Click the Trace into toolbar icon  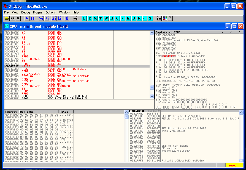click(x=54, y=18)
